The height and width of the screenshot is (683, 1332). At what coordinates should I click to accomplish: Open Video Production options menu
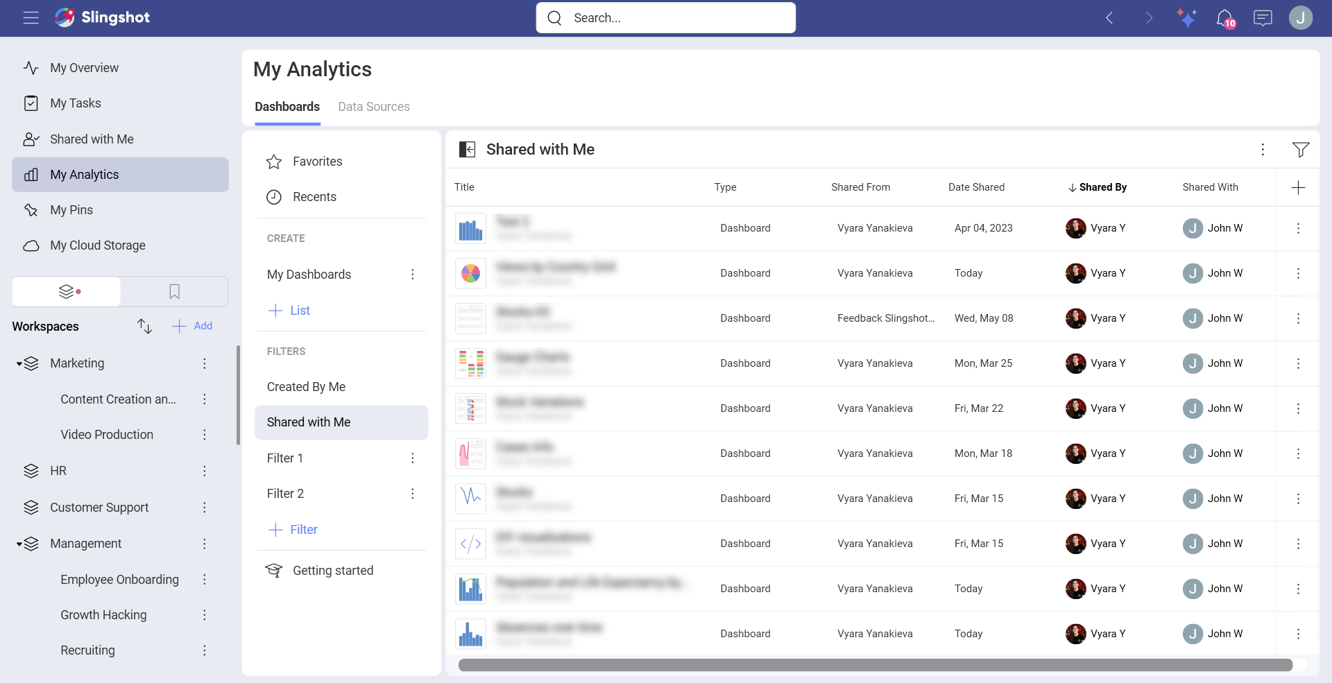click(205, 435)
